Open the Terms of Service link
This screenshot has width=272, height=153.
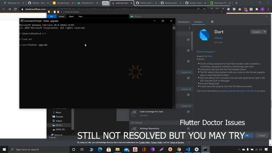click(x=177, y=142)
